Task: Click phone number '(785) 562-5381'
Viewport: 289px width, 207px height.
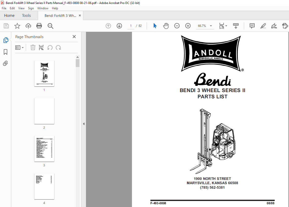Action: click(212, 187)
